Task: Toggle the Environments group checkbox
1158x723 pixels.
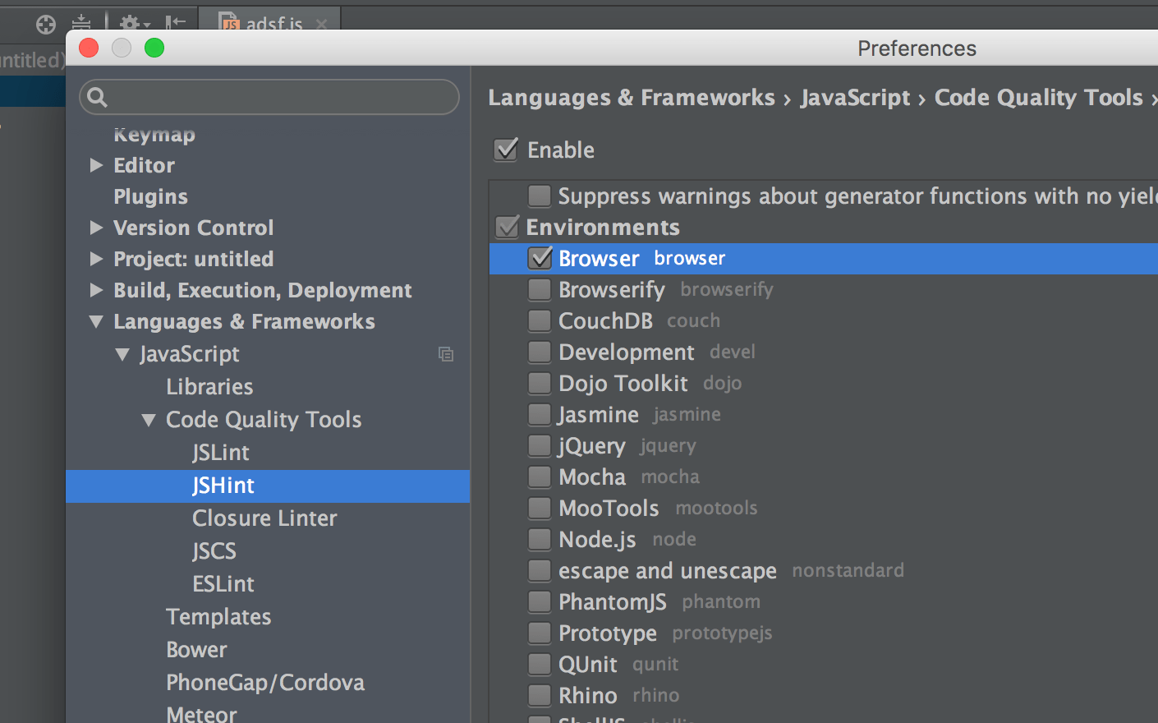Action: pos(508,227)
